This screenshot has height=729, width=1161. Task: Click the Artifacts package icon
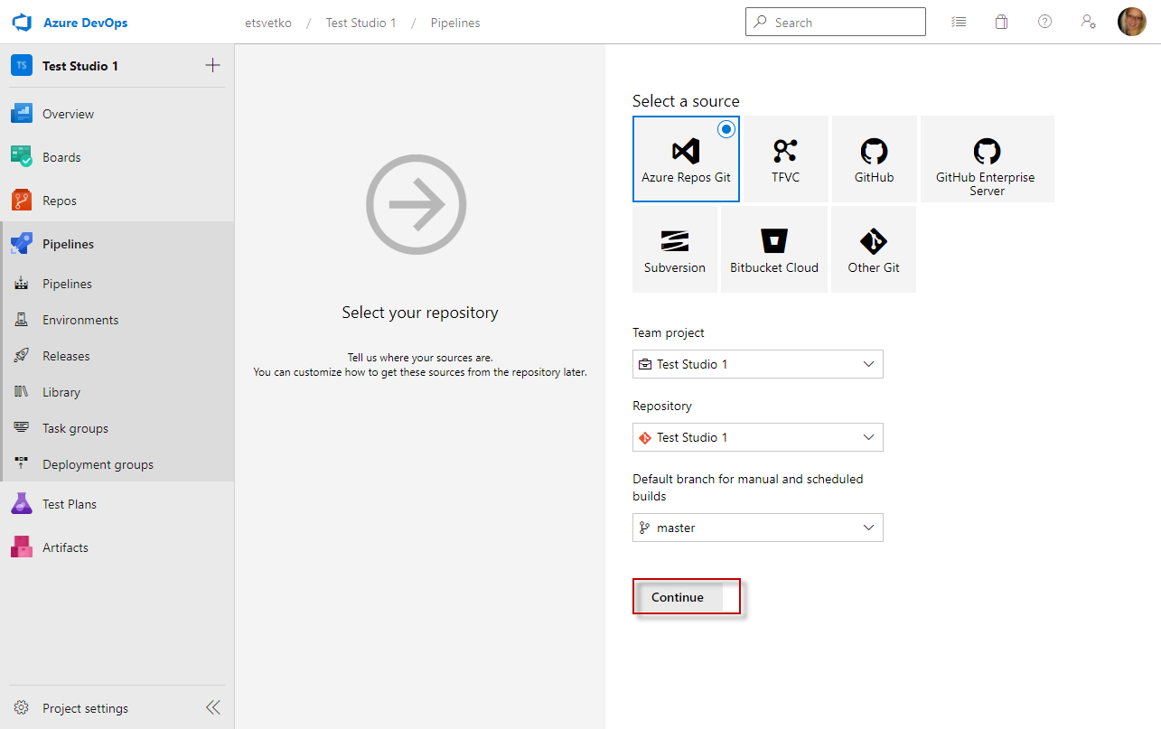[22, 547]
